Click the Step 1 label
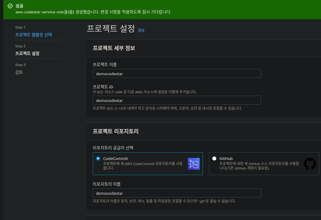This screenshot has width=321, height=220. (20, 27)
